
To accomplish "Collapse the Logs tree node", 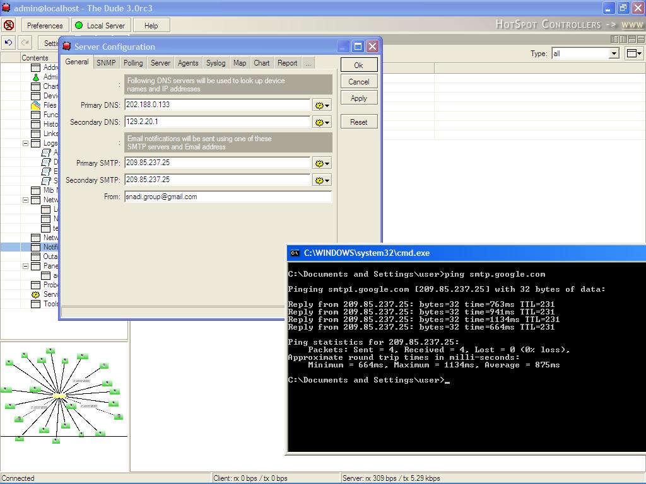I will (x=26, y=143).
